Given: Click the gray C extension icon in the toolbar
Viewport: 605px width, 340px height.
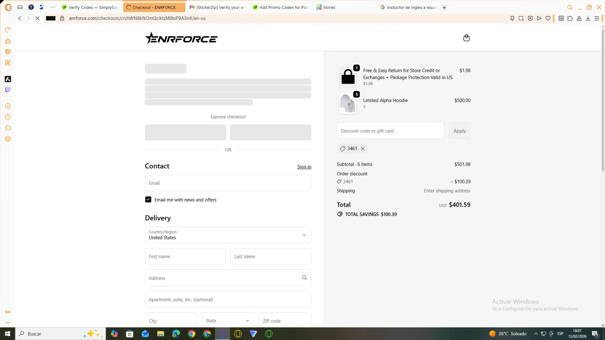Looking at the screenshot, I should [x=561, y=19].
